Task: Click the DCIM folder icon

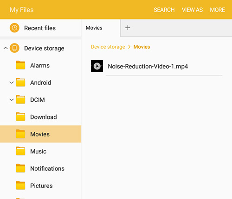Action: (20, 99)
